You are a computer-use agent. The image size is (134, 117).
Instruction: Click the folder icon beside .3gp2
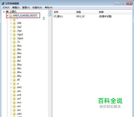click(x=14, y=34)
